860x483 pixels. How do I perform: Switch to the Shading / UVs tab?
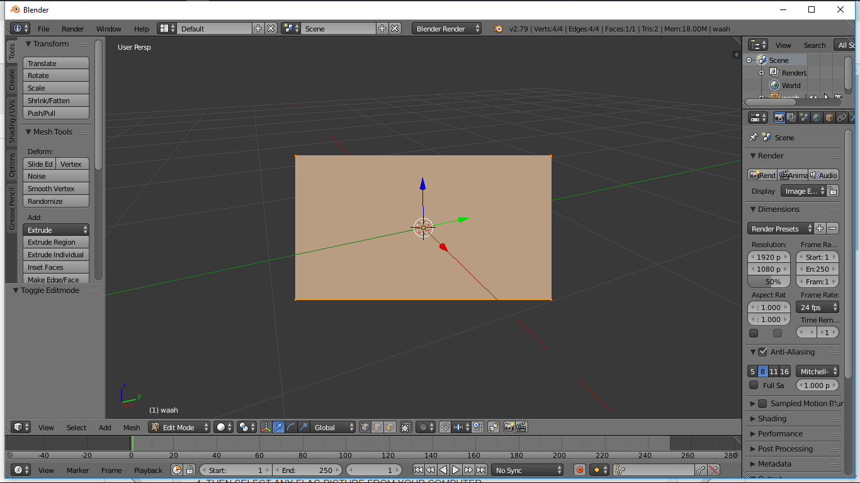coord(11,121)
